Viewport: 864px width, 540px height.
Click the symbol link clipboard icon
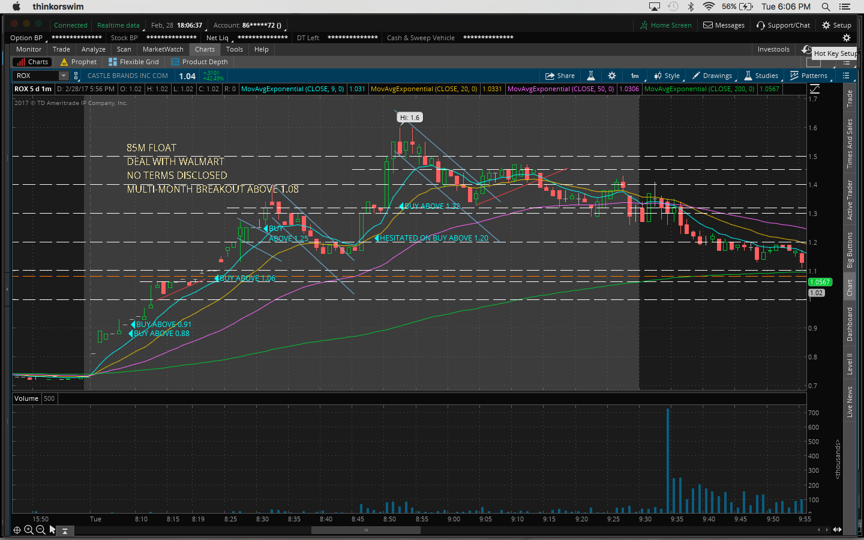click(x=76, y=76)
